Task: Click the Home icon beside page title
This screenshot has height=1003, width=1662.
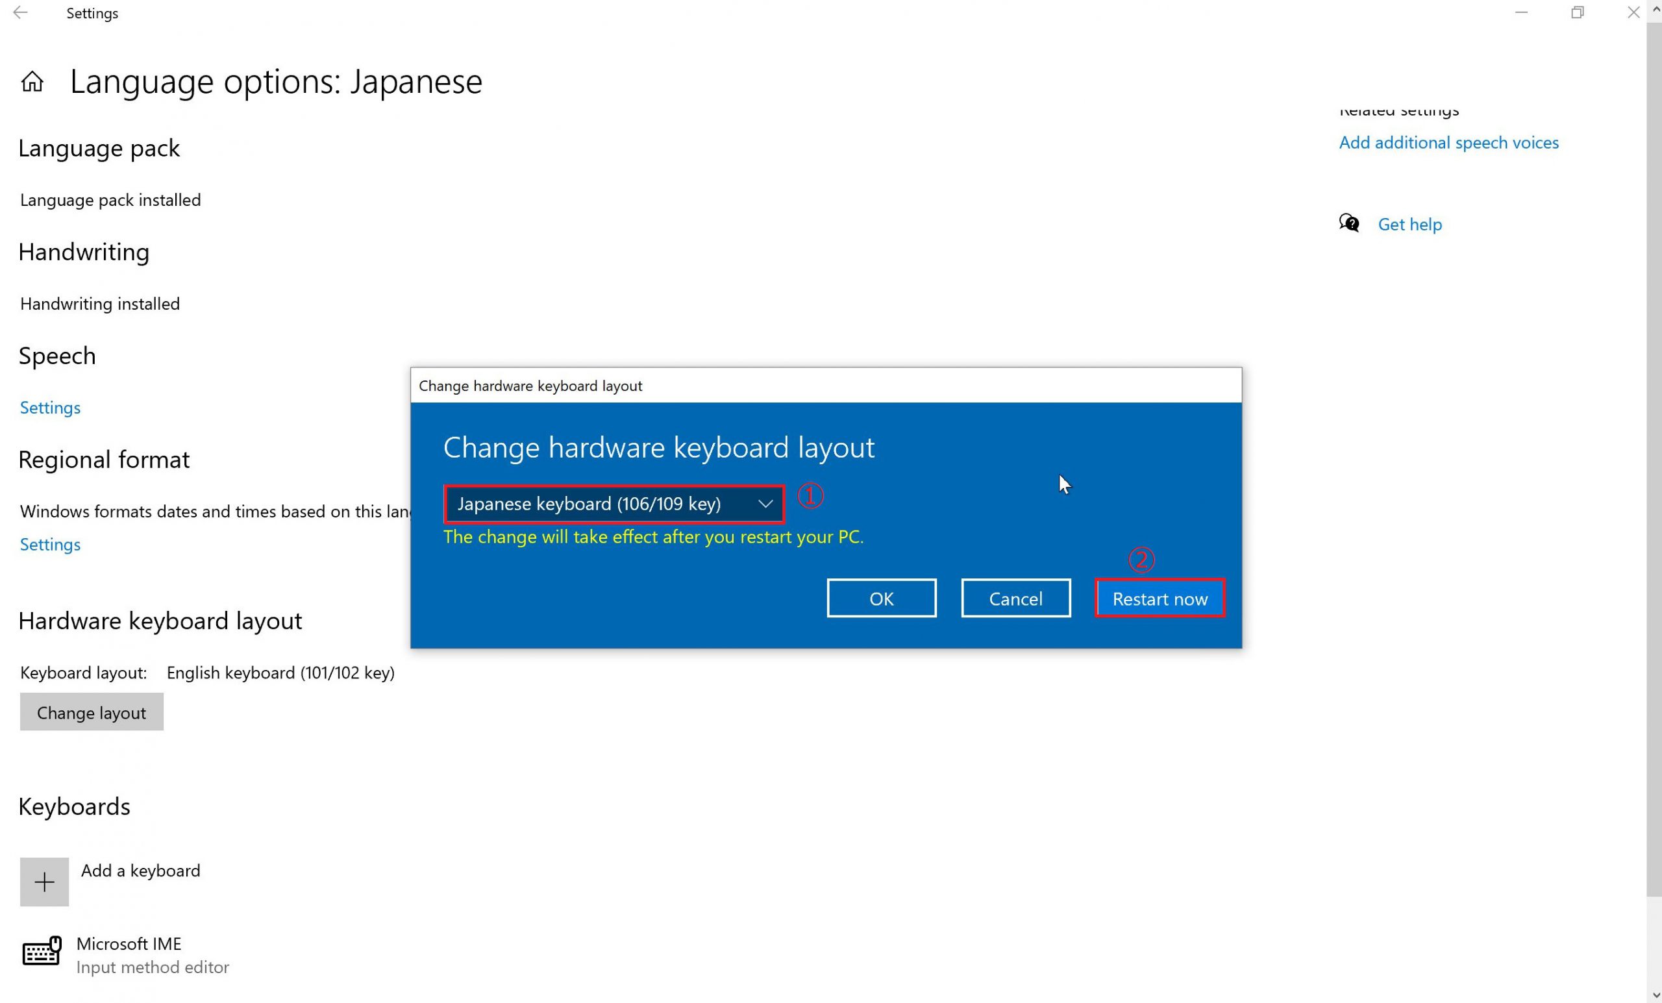Action: [x=32, y=82]
